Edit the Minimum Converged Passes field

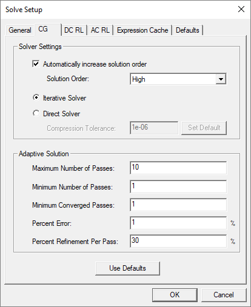click(x=178, y=205)
